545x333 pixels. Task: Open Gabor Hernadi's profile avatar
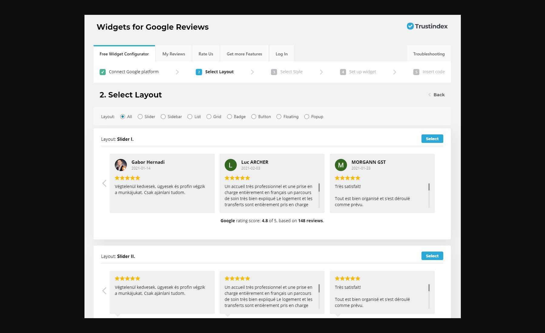121,165
